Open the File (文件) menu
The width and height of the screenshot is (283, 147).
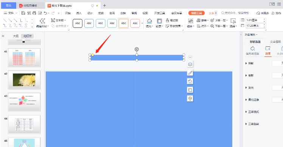11,13
